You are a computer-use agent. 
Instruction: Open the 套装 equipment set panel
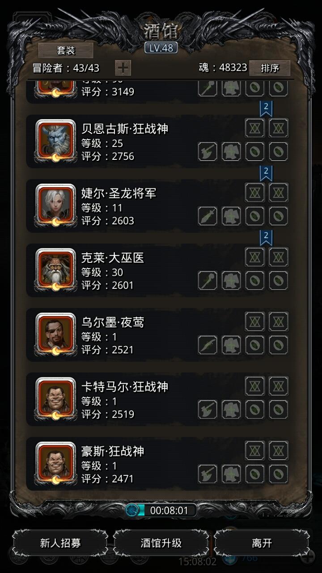[66, 51]
